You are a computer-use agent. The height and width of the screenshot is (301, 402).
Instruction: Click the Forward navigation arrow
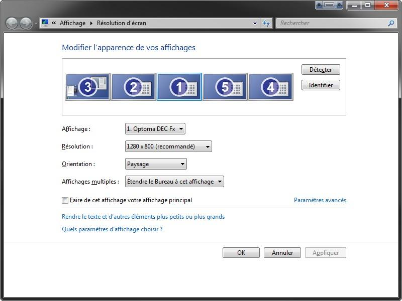click(26, 23)
